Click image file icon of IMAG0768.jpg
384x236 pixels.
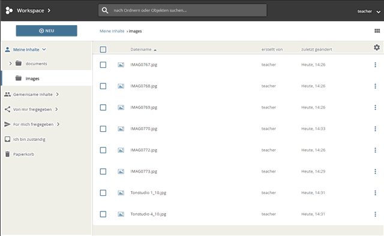coord(121,86)
